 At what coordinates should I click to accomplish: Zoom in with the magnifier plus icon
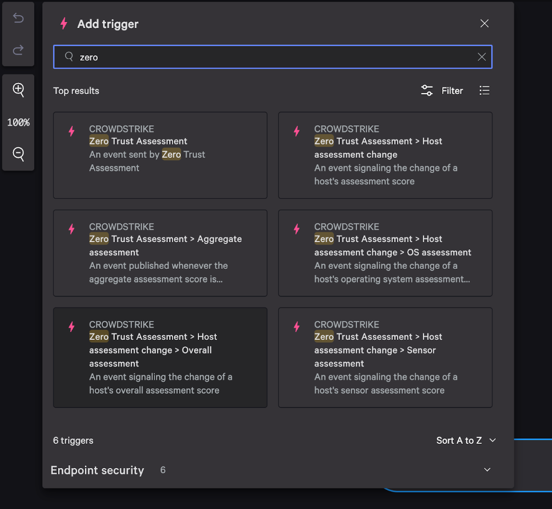click(18, 90)
